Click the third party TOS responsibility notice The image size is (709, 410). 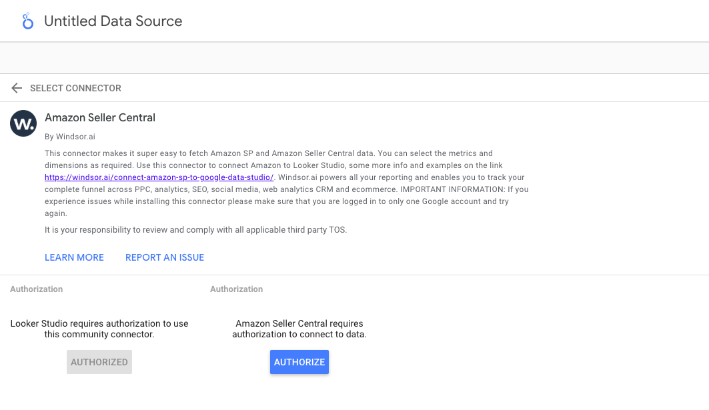(196, 229)
